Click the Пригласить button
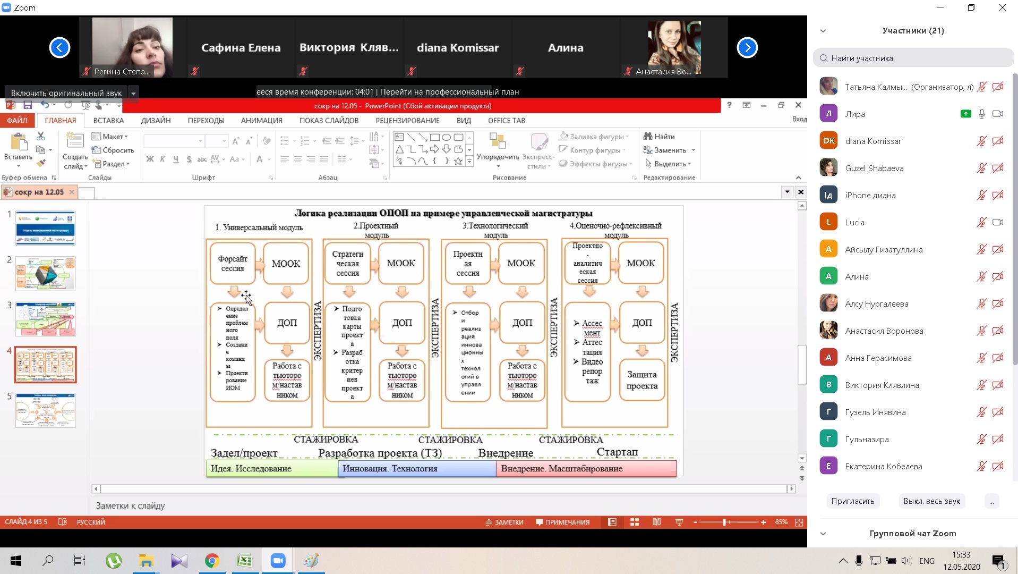 coord(852,501)
